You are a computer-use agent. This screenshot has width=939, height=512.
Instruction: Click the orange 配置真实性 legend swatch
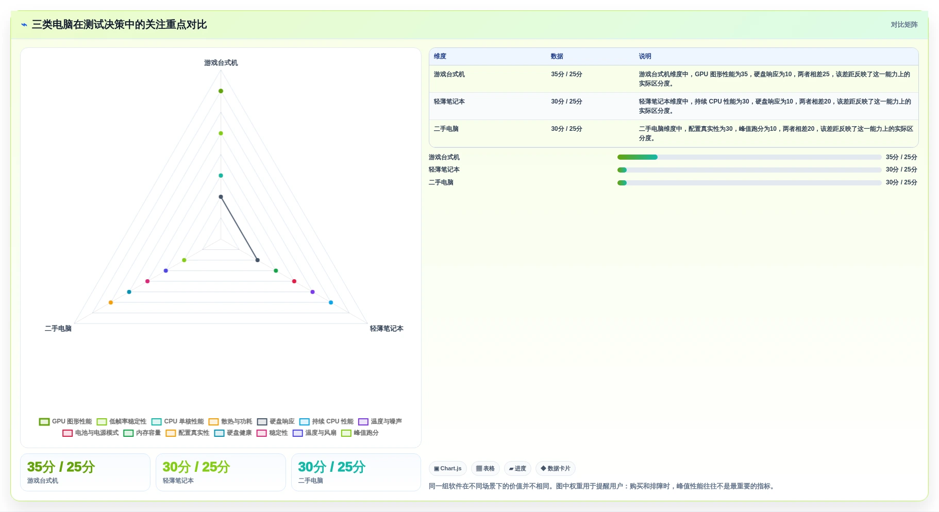pos(171,433)
